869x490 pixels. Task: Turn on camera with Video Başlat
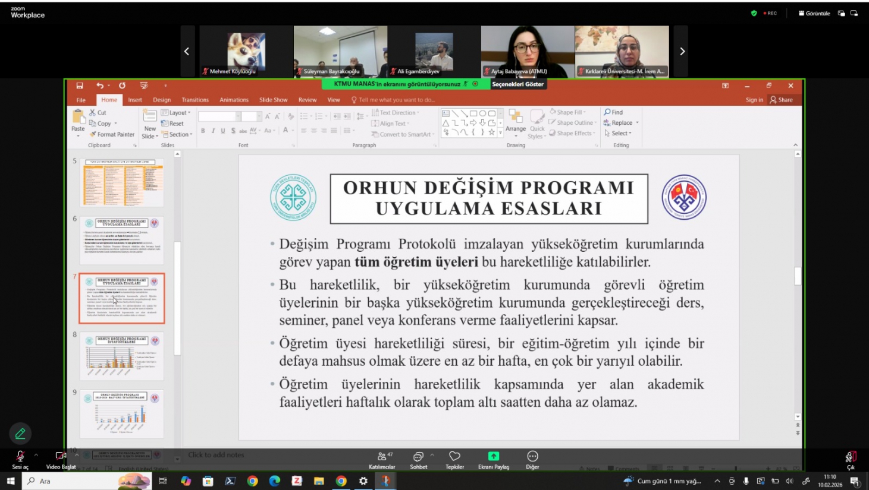coord(60,456)
